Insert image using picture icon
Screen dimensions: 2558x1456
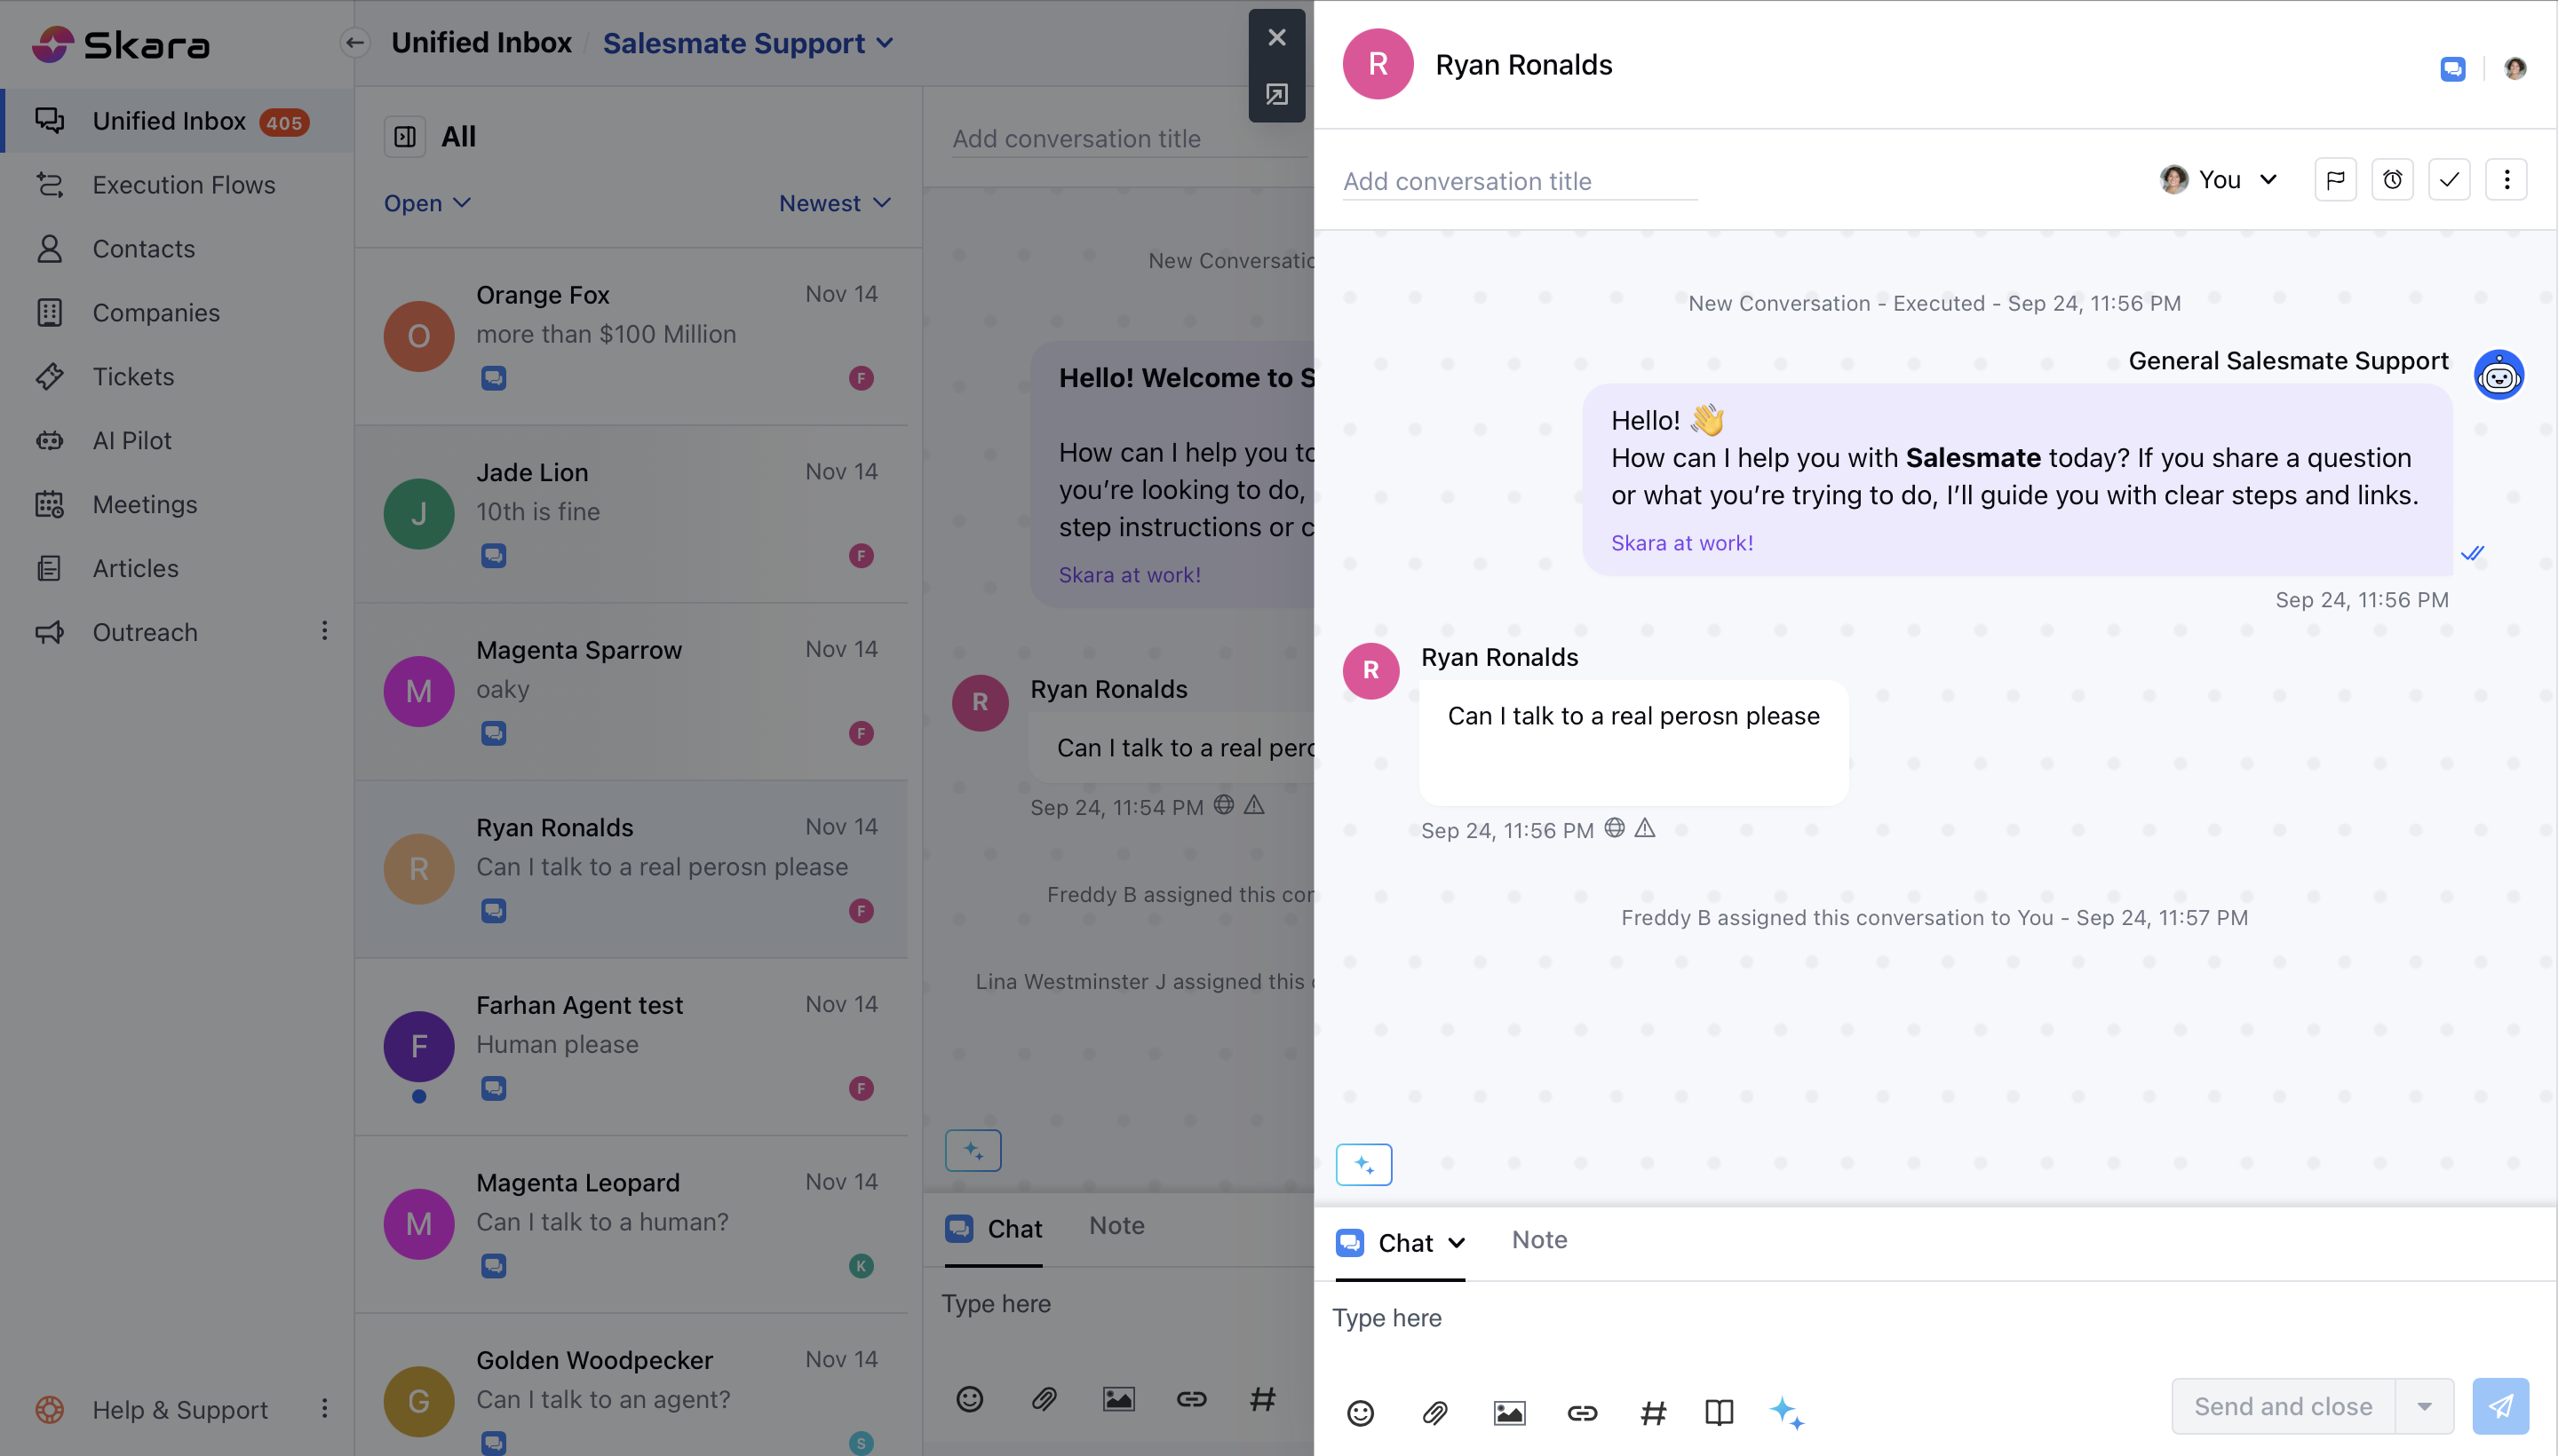click(x=1508, y=1412)
